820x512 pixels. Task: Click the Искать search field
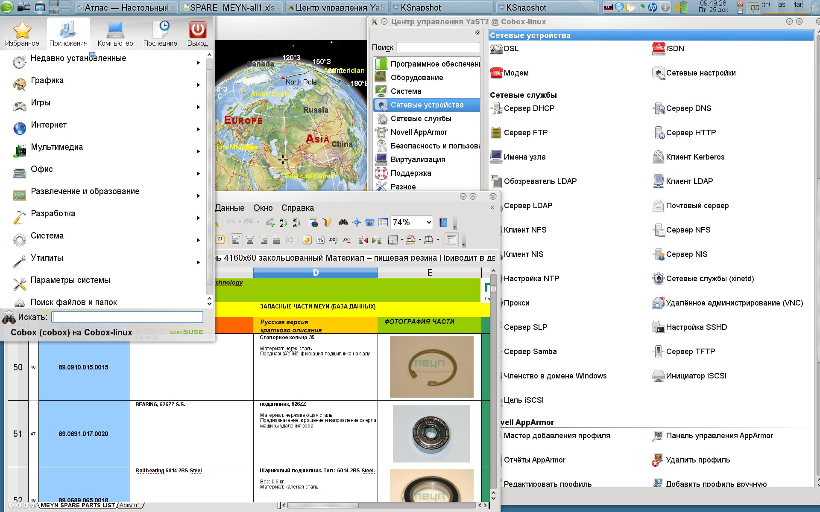[127, 317]
